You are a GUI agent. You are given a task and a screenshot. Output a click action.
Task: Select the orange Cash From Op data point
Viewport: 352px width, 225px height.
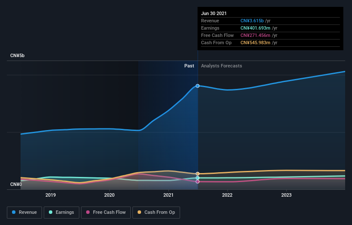198,174
